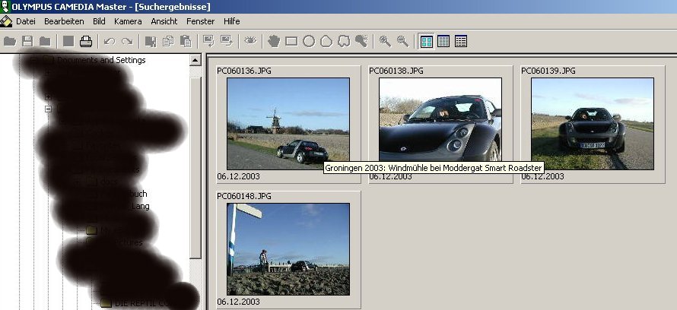Screen dimensions: 677x310
Task: Collapse the expanded tree node with minus
Action: [x=48, y=109]
